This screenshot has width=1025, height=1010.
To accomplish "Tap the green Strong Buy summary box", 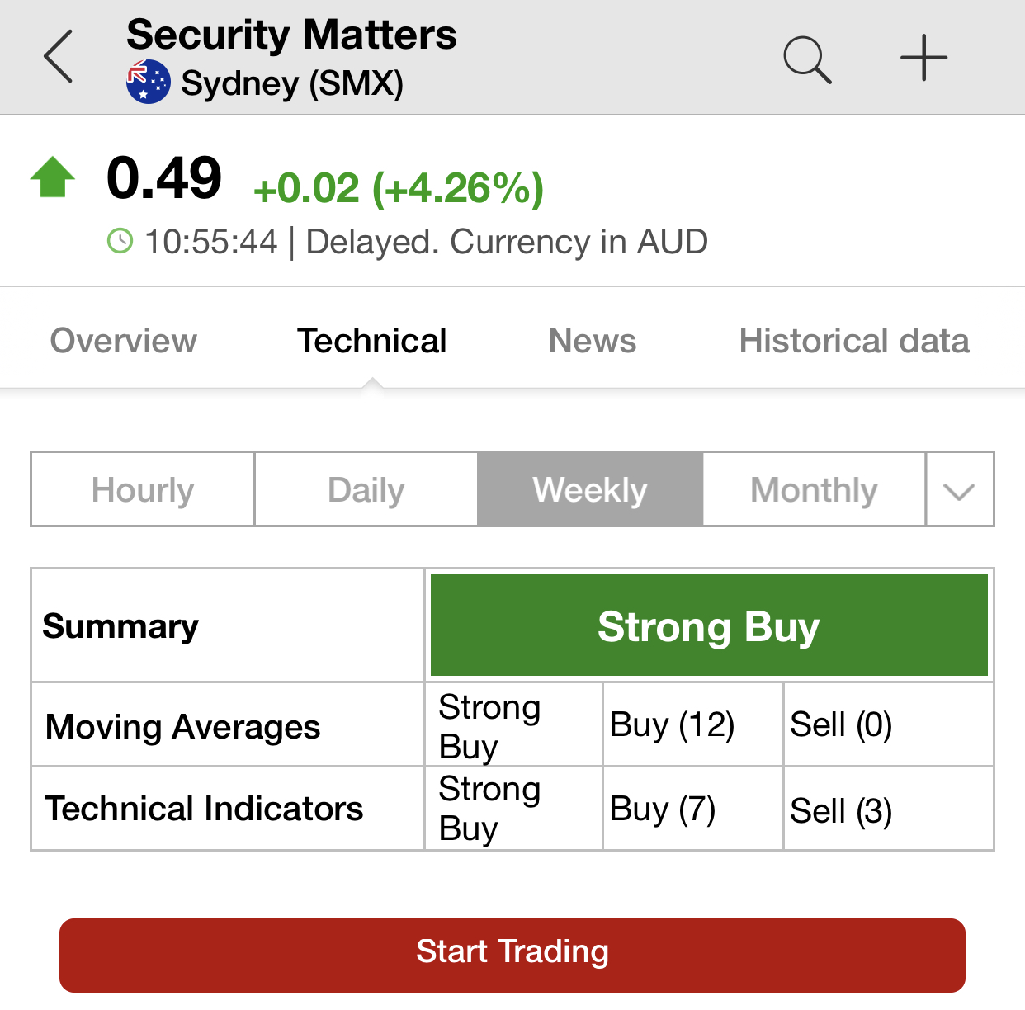I will 709,625.
